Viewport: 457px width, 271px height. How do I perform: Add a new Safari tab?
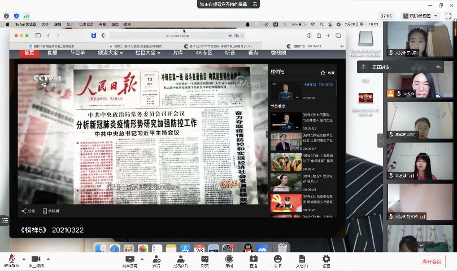pos(328,35)
